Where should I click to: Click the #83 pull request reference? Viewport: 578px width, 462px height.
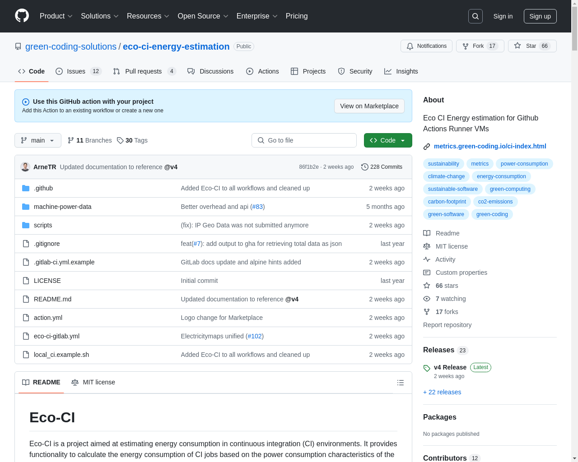click(257, 207)
